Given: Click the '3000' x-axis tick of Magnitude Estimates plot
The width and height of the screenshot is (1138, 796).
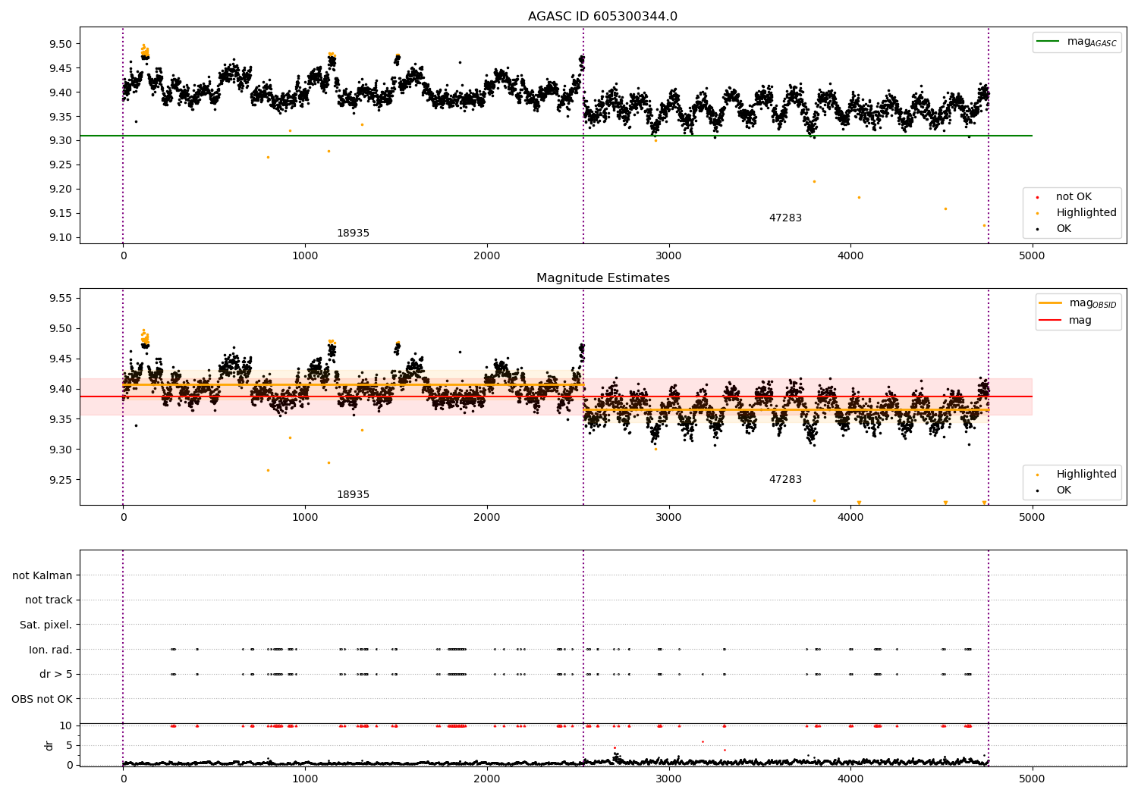Looking at the screenshot, I should [x=668, y=518].
